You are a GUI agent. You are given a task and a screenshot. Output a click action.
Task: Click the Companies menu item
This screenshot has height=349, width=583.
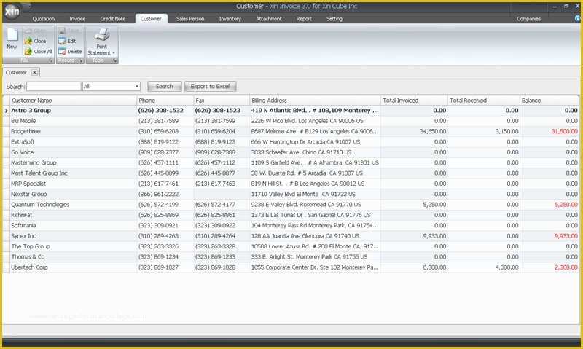pos(528,19)
